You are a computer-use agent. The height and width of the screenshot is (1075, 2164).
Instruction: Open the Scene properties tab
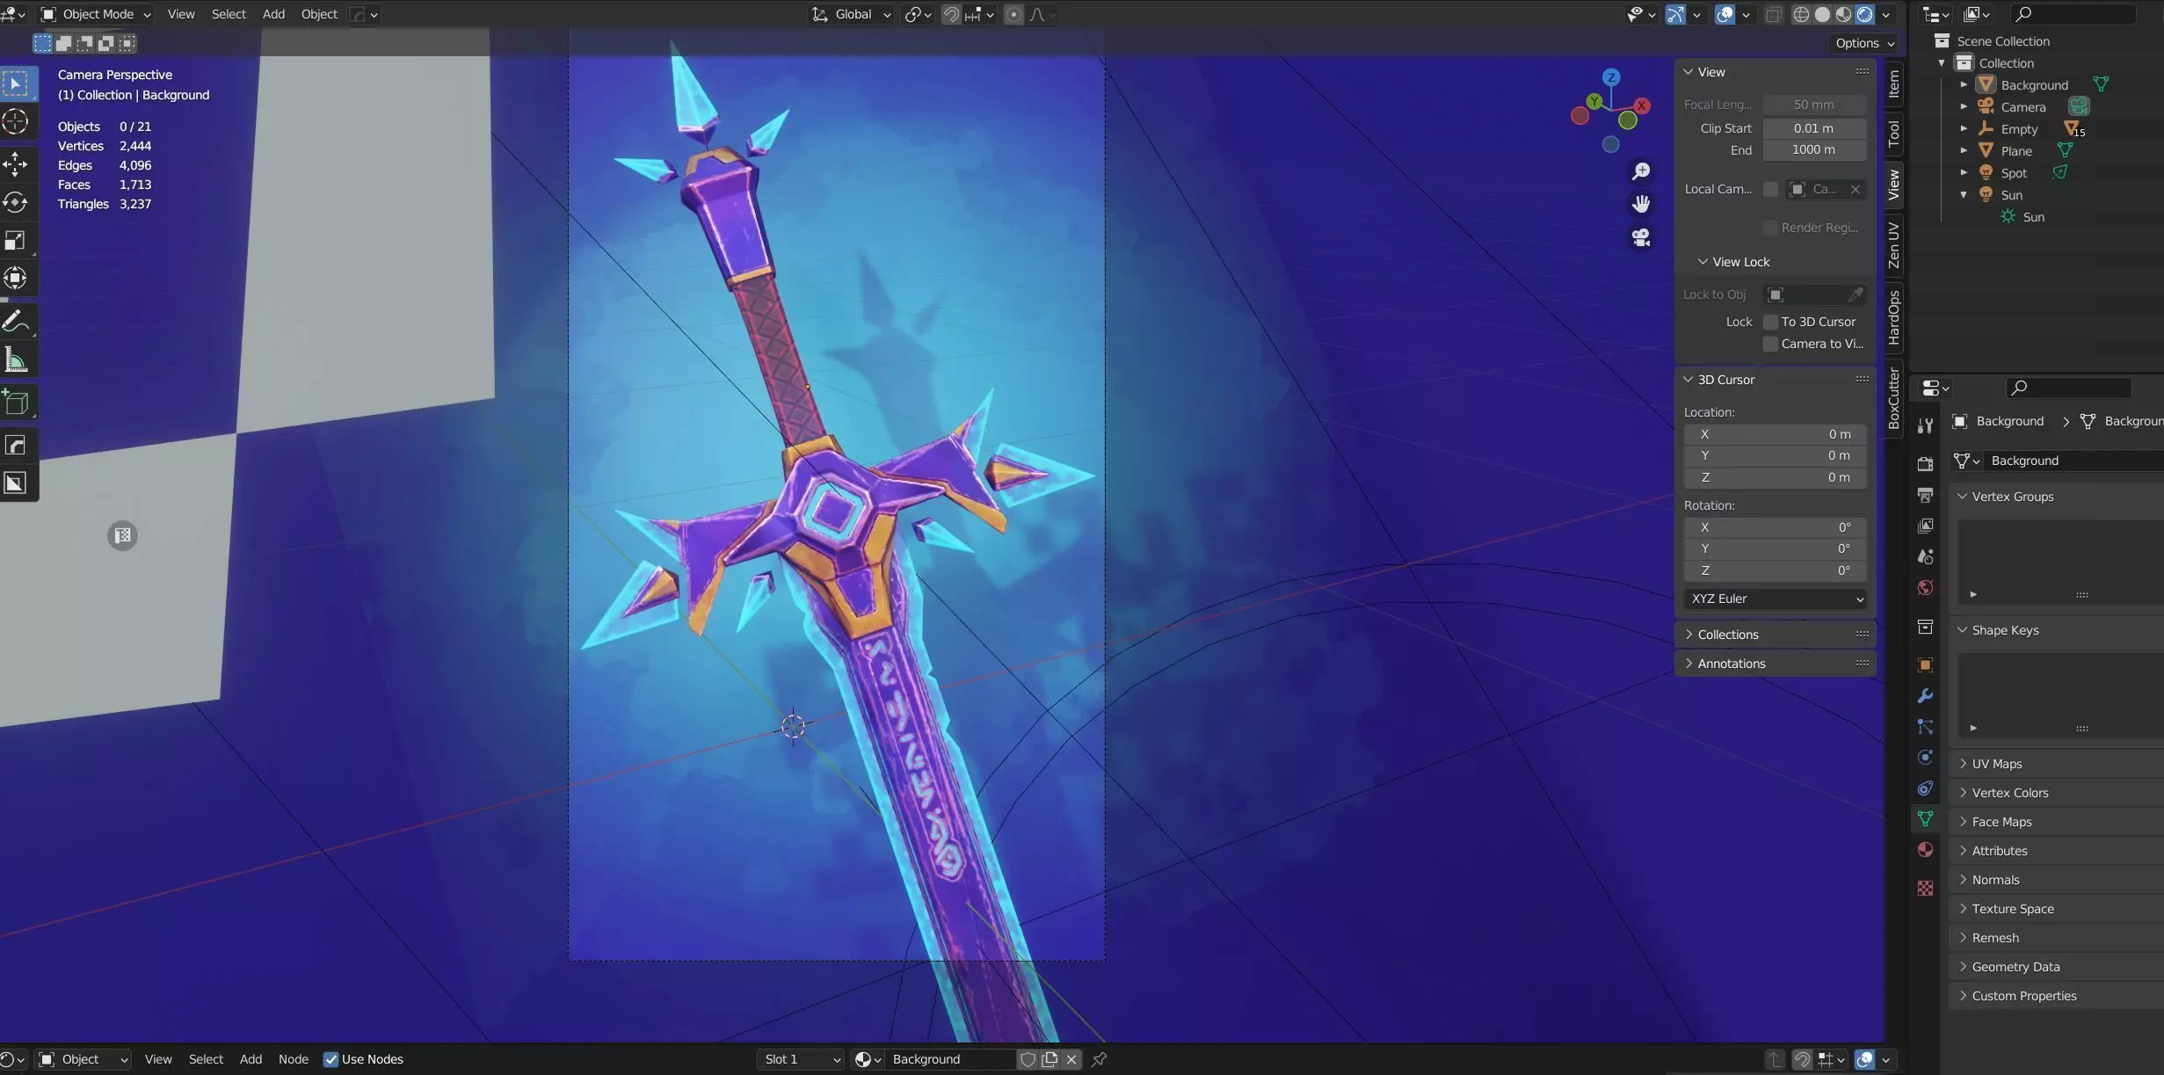[1925, 556]
